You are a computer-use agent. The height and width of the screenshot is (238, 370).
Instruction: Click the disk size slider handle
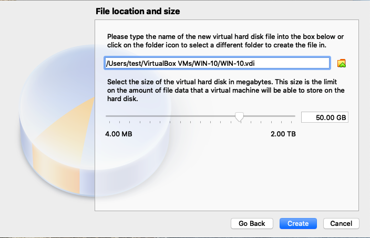[x=239, y=117]
